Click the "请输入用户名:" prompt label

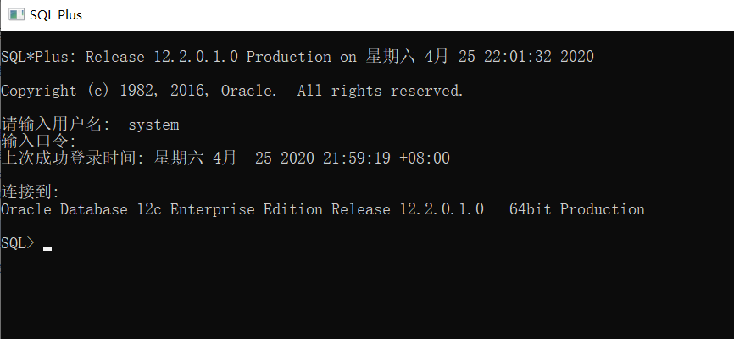click(x=55, y=125)
